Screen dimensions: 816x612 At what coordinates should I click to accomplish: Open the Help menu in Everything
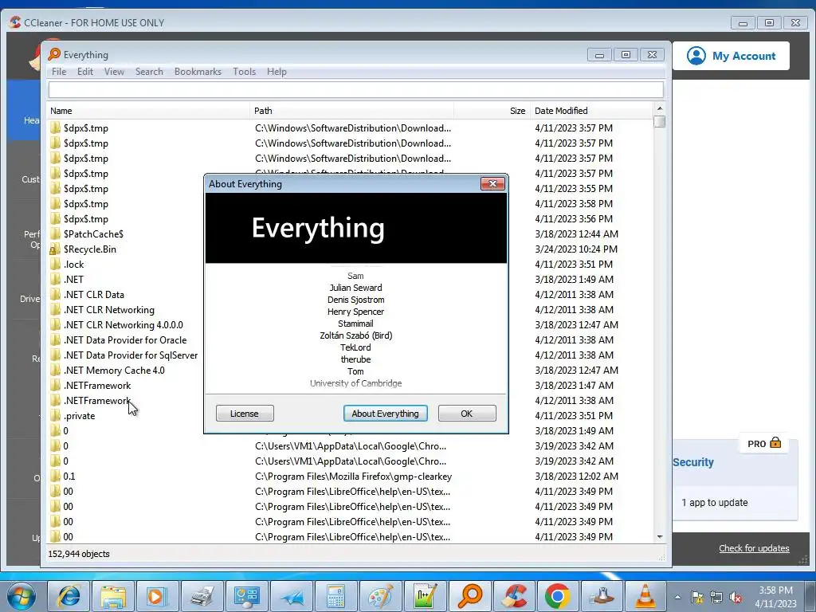click(277, 71)
